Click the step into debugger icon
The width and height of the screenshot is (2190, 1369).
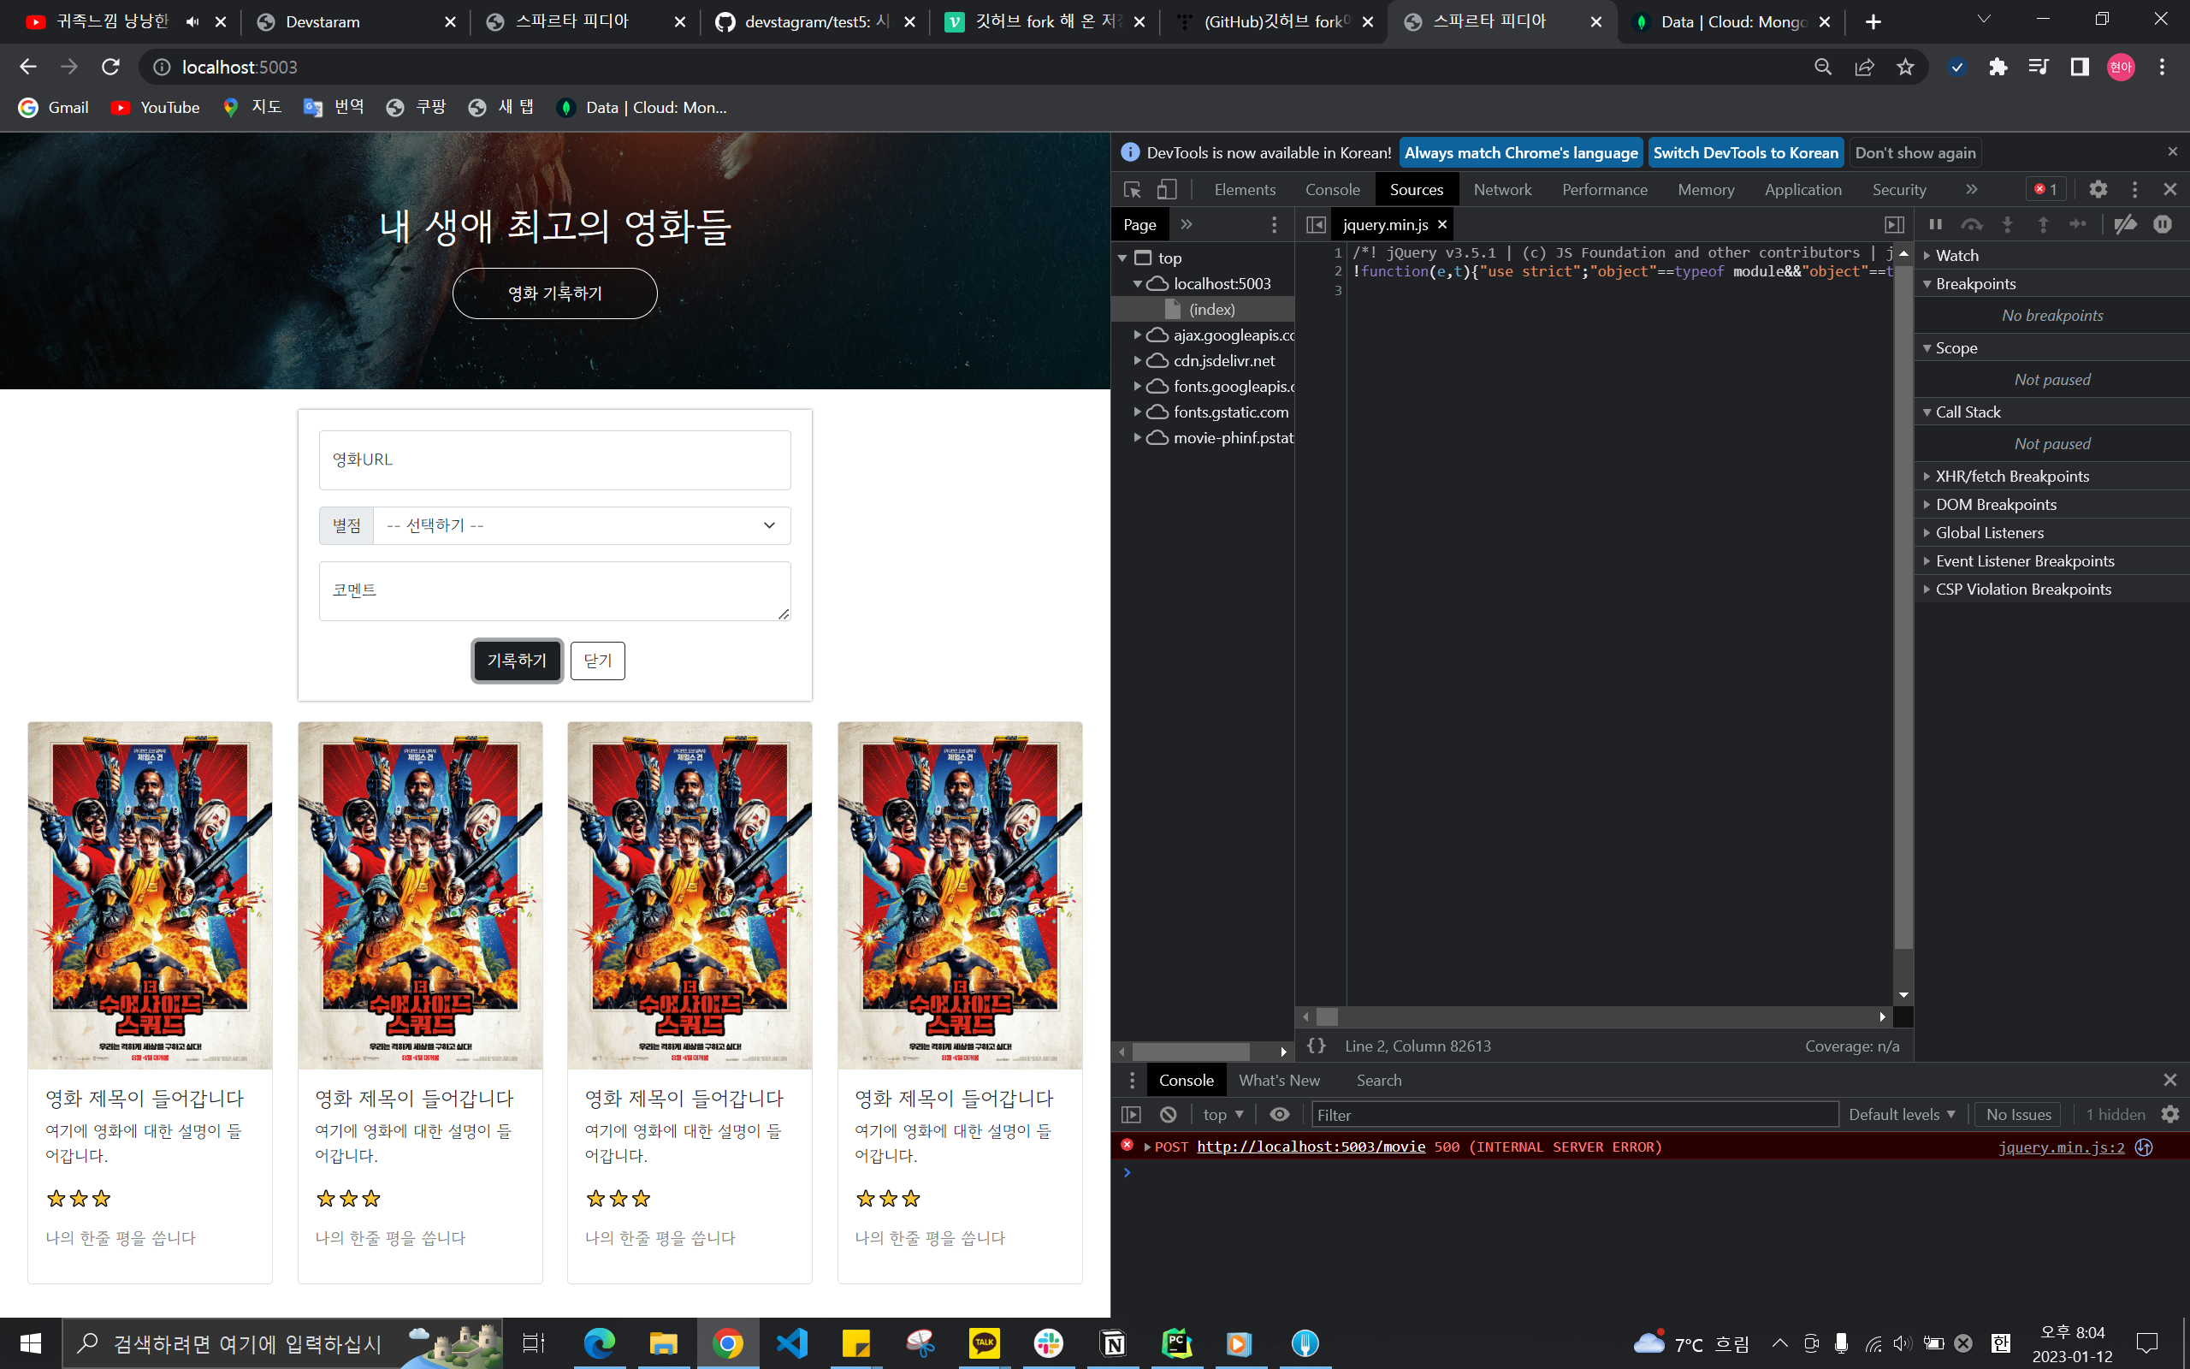[x=2007, y=224]
